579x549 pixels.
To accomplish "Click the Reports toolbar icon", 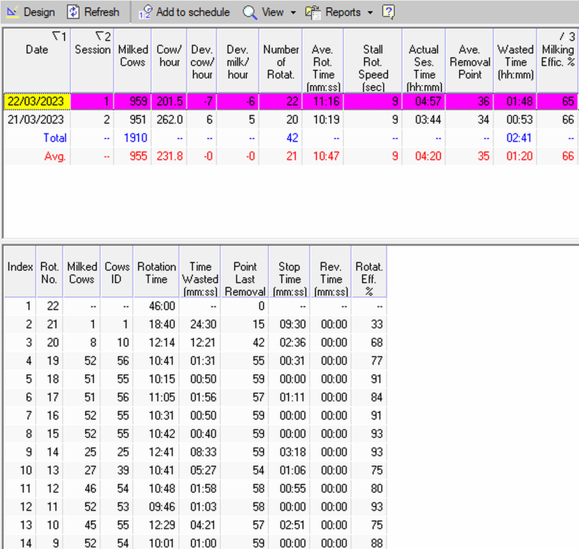I will 313,12.
